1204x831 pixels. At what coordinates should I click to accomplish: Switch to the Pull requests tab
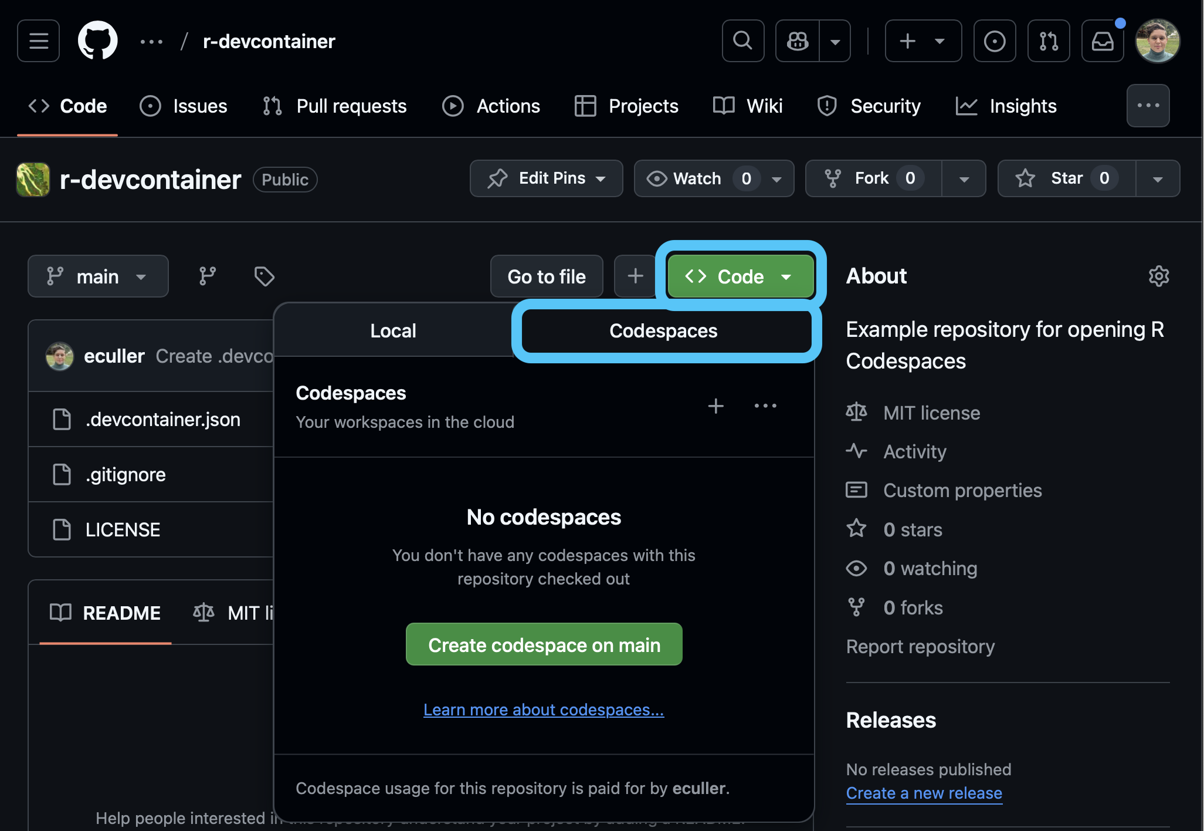click(x=334, y=106)
